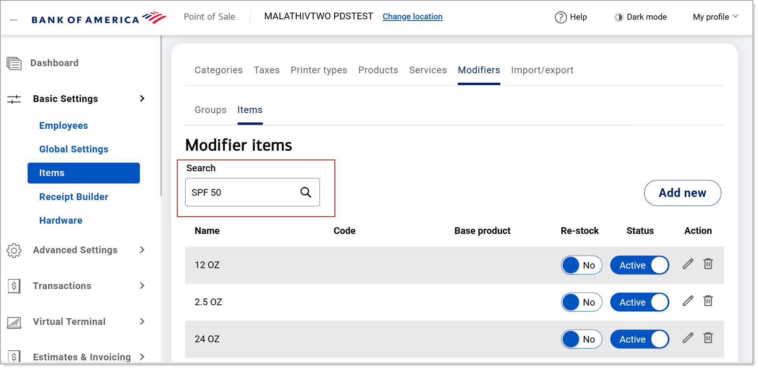Screen dimensions: 758x369
Task: Delete the 12 OZ modifier item
Action: pos(708,264)
